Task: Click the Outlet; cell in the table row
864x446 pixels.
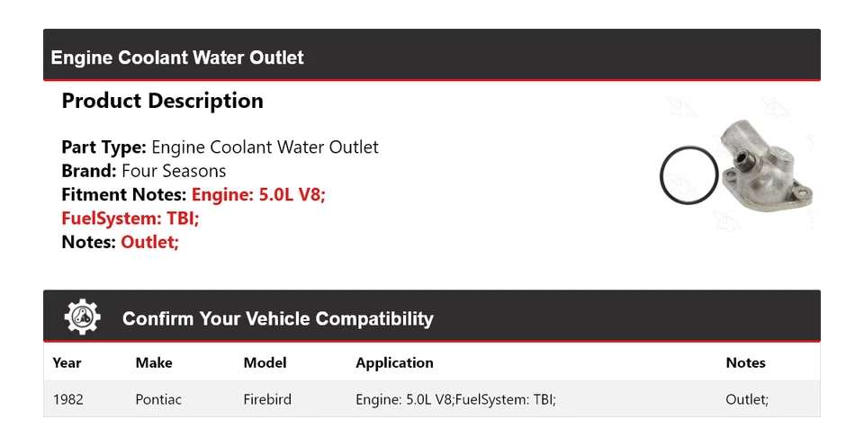Action: [747, 399]
